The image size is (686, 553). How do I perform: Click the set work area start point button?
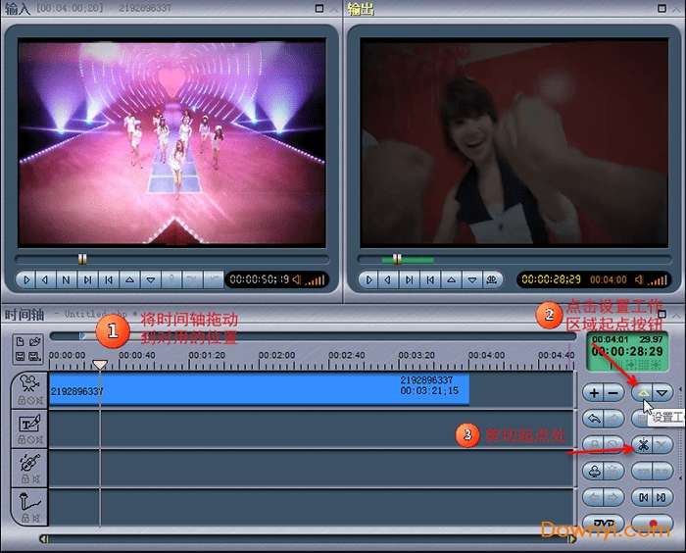point(642,392)
